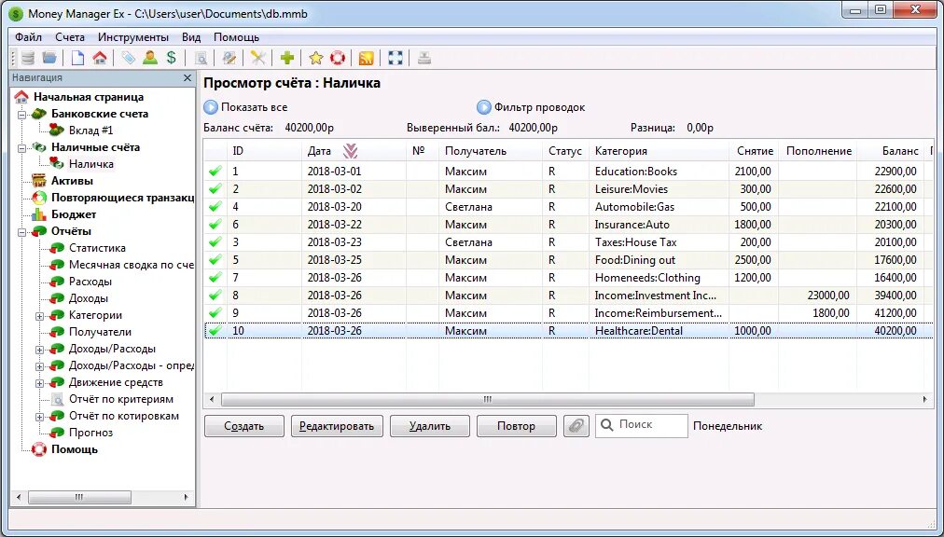The image size is (944, 537).
Task: Click the blue Фильтр проводок arrow icon
Action: (484, 107)
